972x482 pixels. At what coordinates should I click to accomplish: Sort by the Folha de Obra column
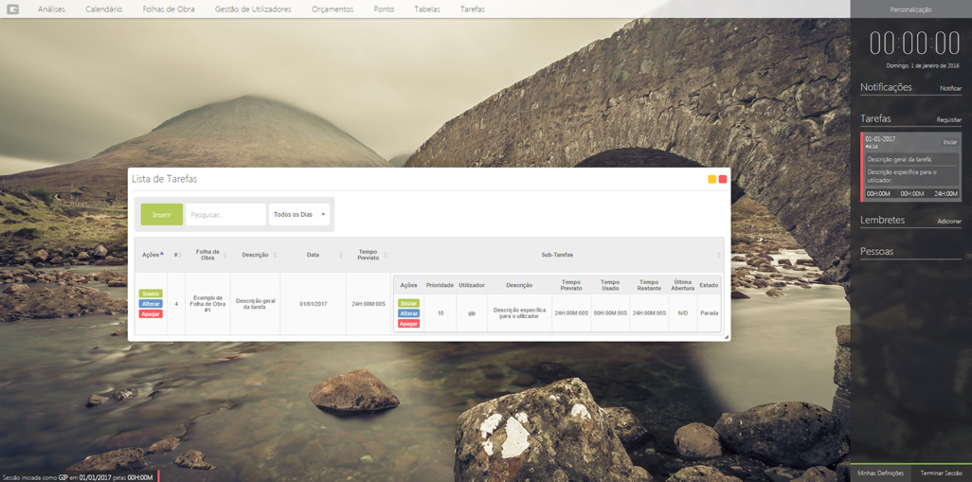pyautogui.click(x=207, y=255)
